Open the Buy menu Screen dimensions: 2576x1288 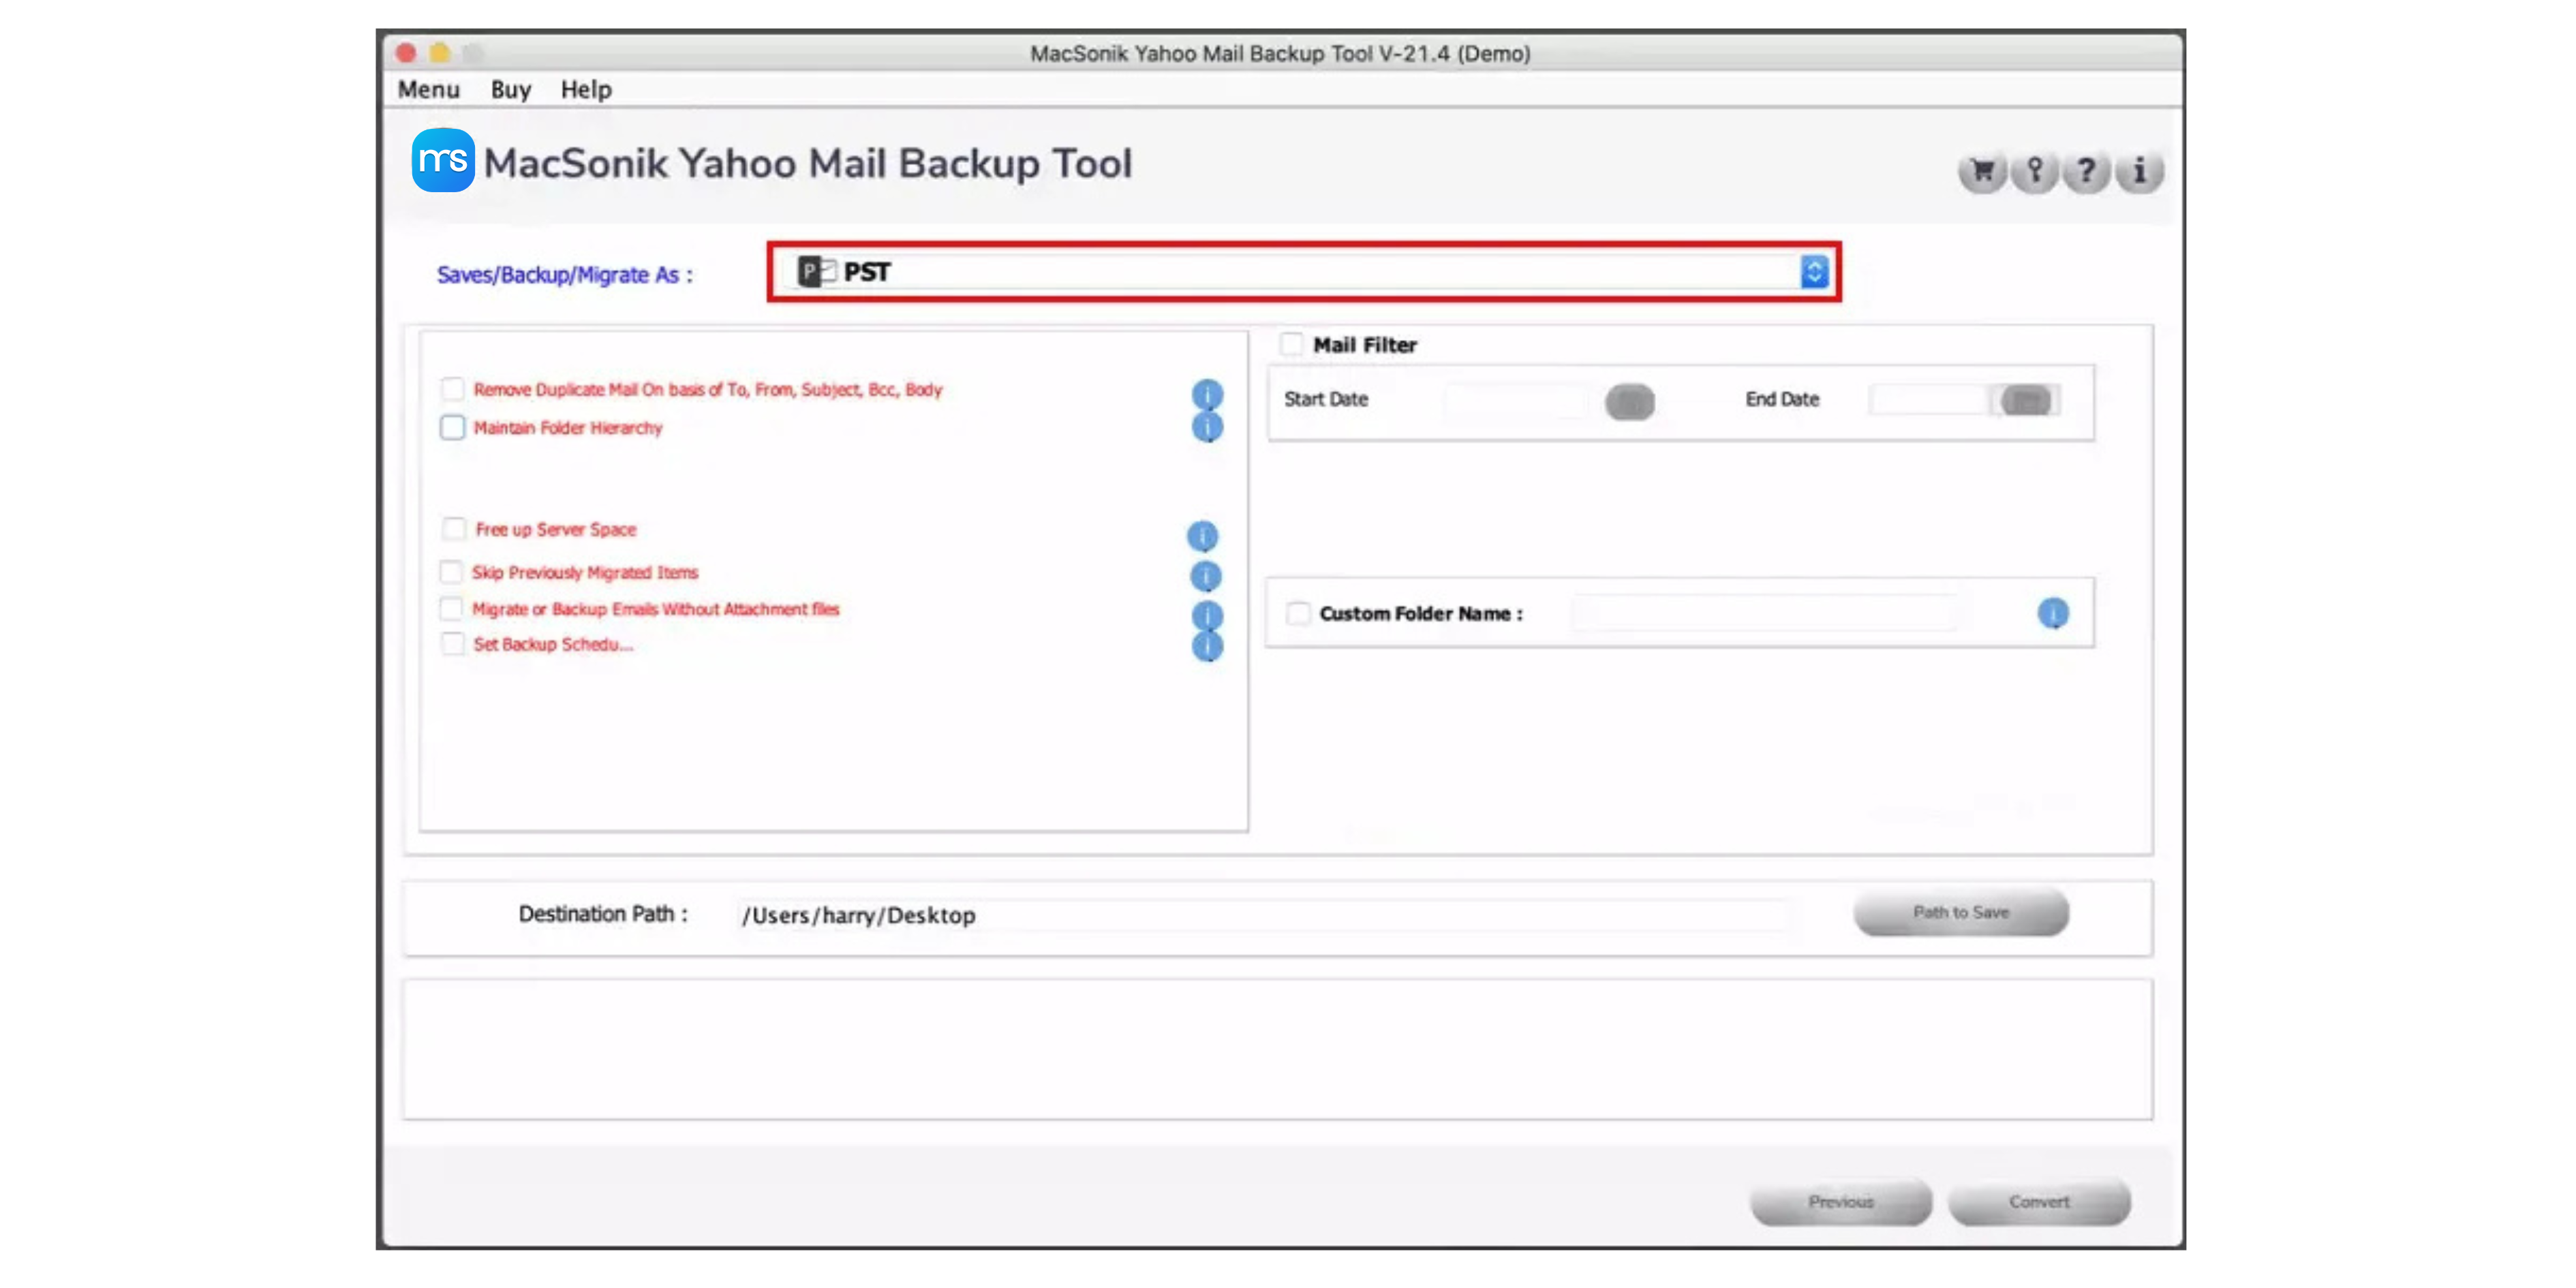[x=510, y=90]
